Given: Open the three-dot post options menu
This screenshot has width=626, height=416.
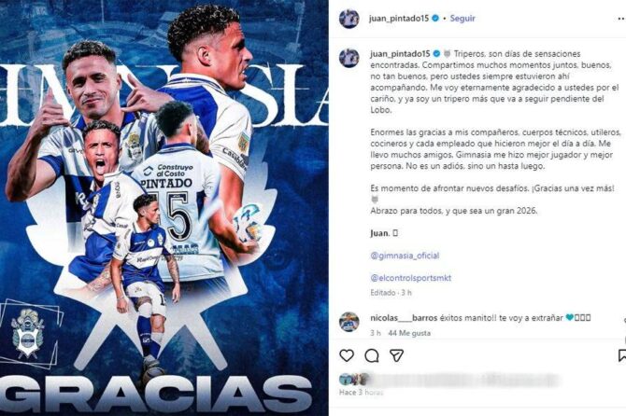Looking at the screenshot, I should tap(621, 19).
